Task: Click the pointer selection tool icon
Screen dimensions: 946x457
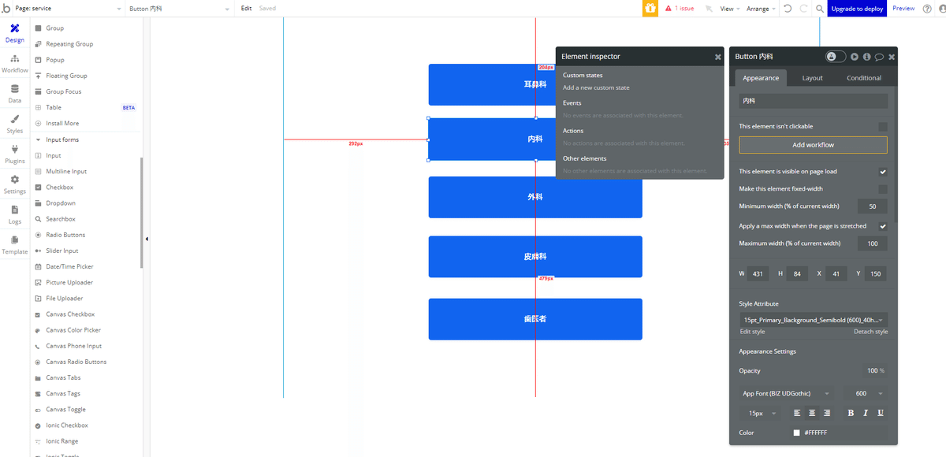Action: pyautogui.click(x=709, y=9)
